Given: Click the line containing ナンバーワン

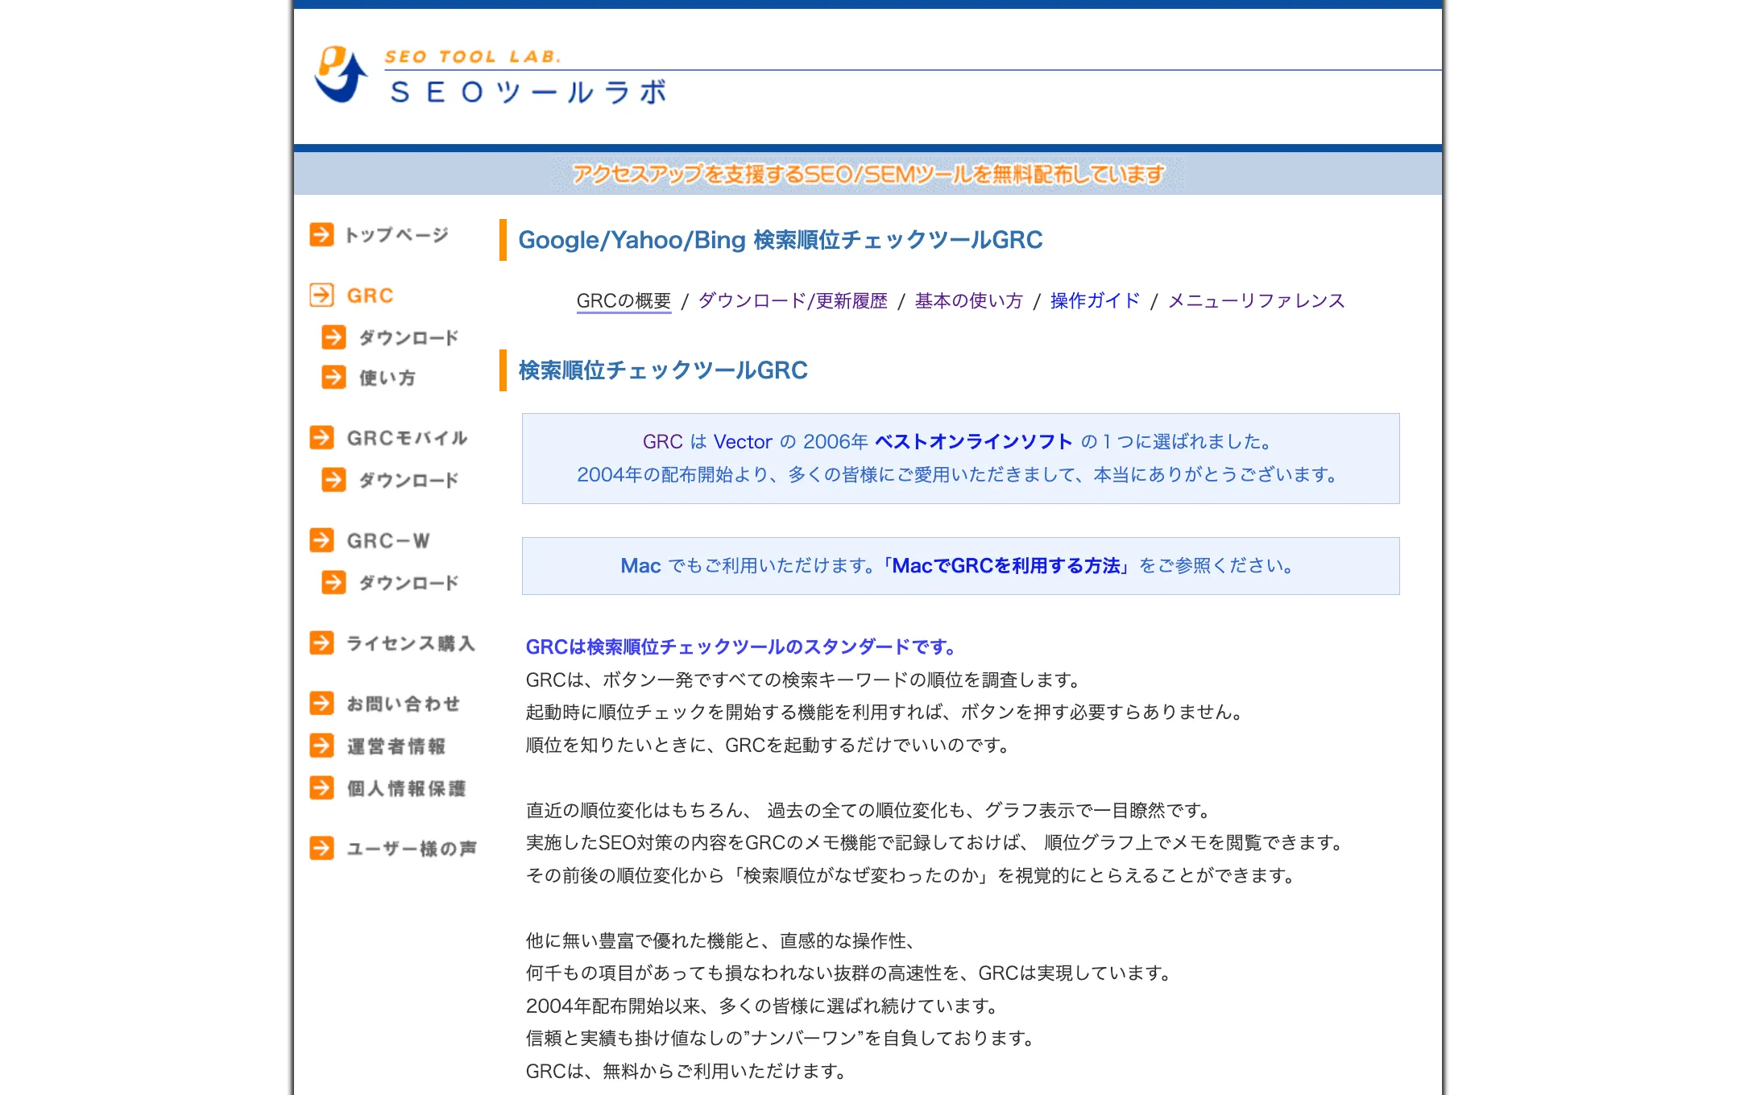Looking at the screenshot, I should click(x=781, y=1039).
